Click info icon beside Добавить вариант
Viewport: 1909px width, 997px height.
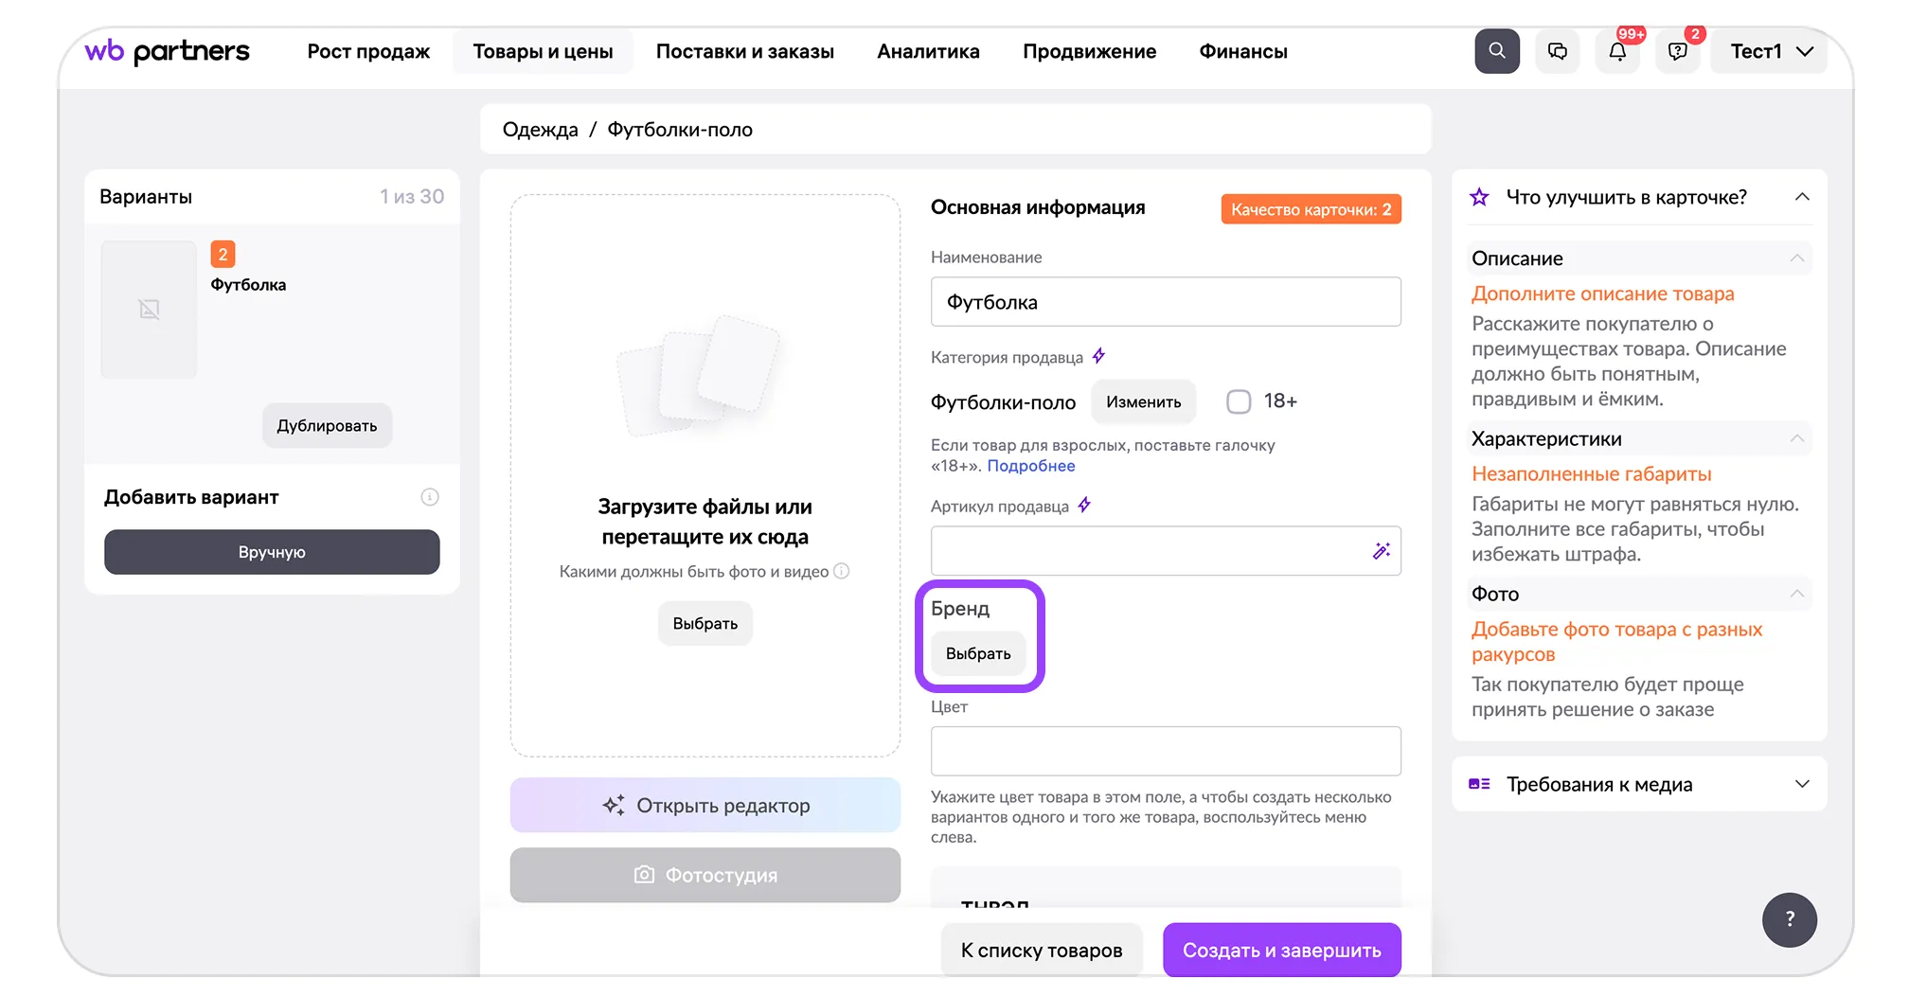point(430,497)
